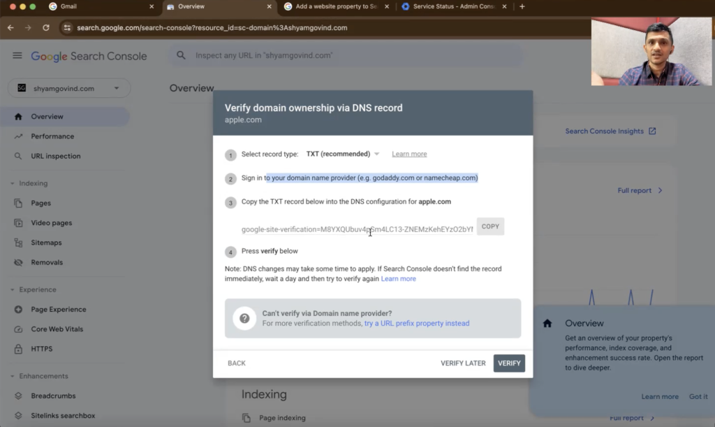Click the Sitemaps icon in sidebar
The height and width of the screenshot is (427, 715).
click(x=18, y=243)
